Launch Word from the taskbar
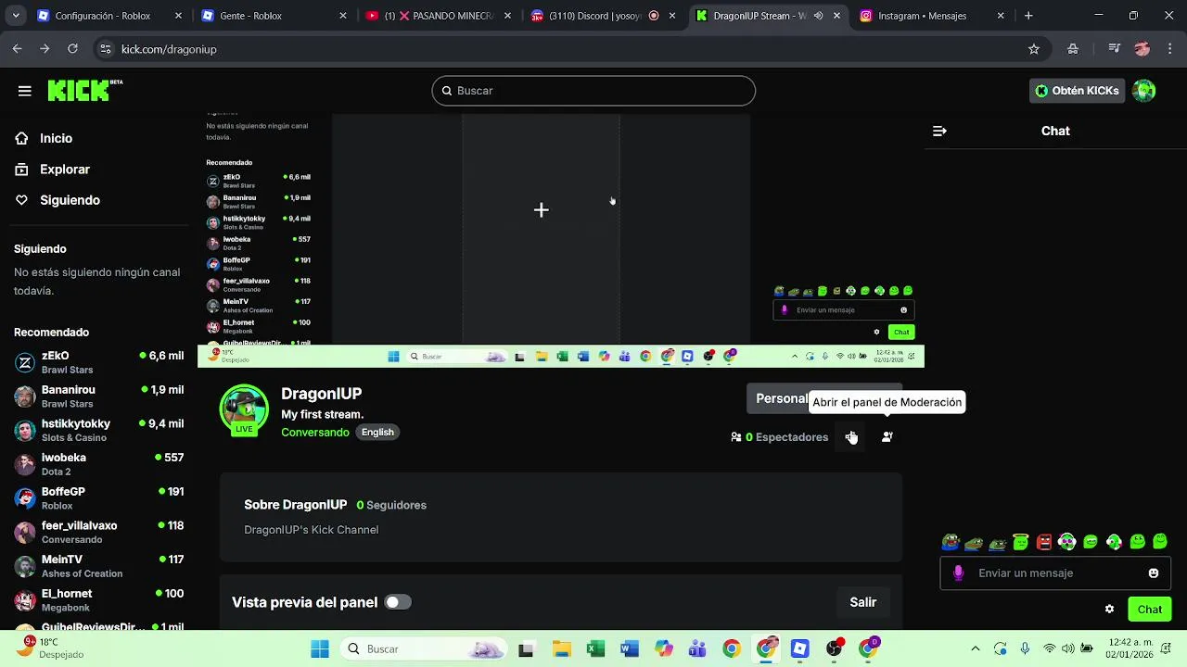This screenshot has width=1187, height=667. point(630,649)
